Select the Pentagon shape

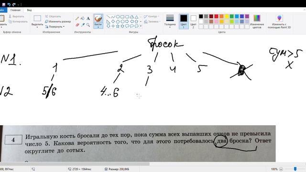click(x=118, y=21)
